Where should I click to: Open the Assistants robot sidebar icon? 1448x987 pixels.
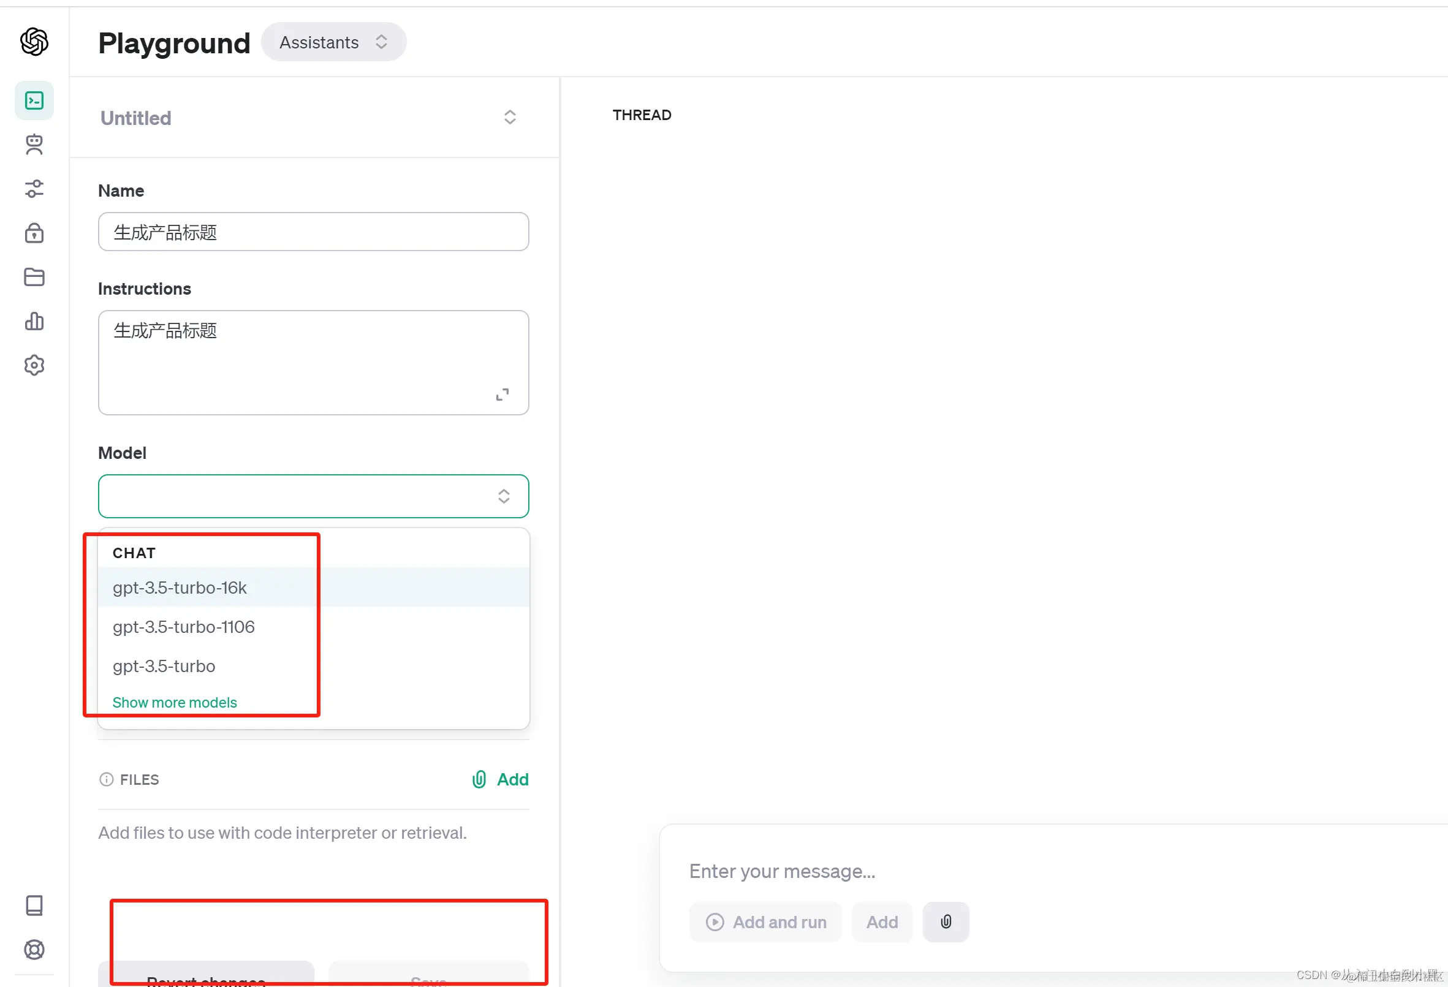point(34,145)
